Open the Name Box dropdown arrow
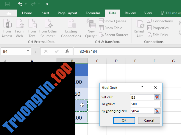Viewport: 181px width, 135px height. (28, 51)
